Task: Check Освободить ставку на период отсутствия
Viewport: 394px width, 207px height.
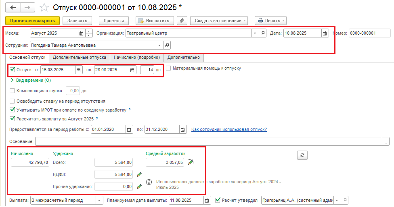Action: pos(12,101)
